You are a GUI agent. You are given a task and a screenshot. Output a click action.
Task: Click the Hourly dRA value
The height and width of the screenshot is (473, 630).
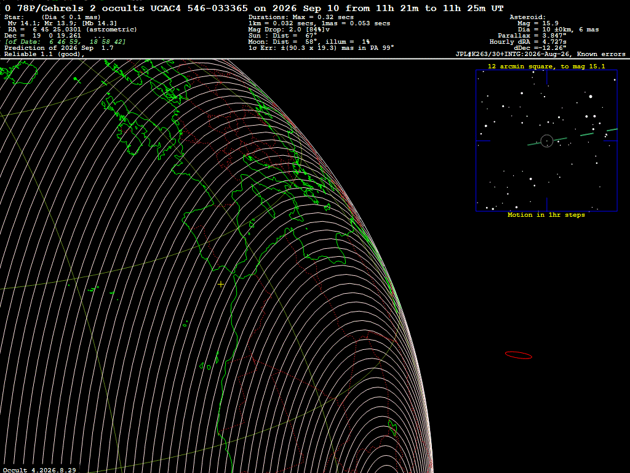pyautogui.click(x=528, y=42)
